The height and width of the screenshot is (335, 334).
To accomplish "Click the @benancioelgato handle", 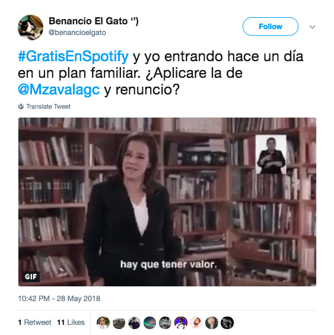I will 77,33.
